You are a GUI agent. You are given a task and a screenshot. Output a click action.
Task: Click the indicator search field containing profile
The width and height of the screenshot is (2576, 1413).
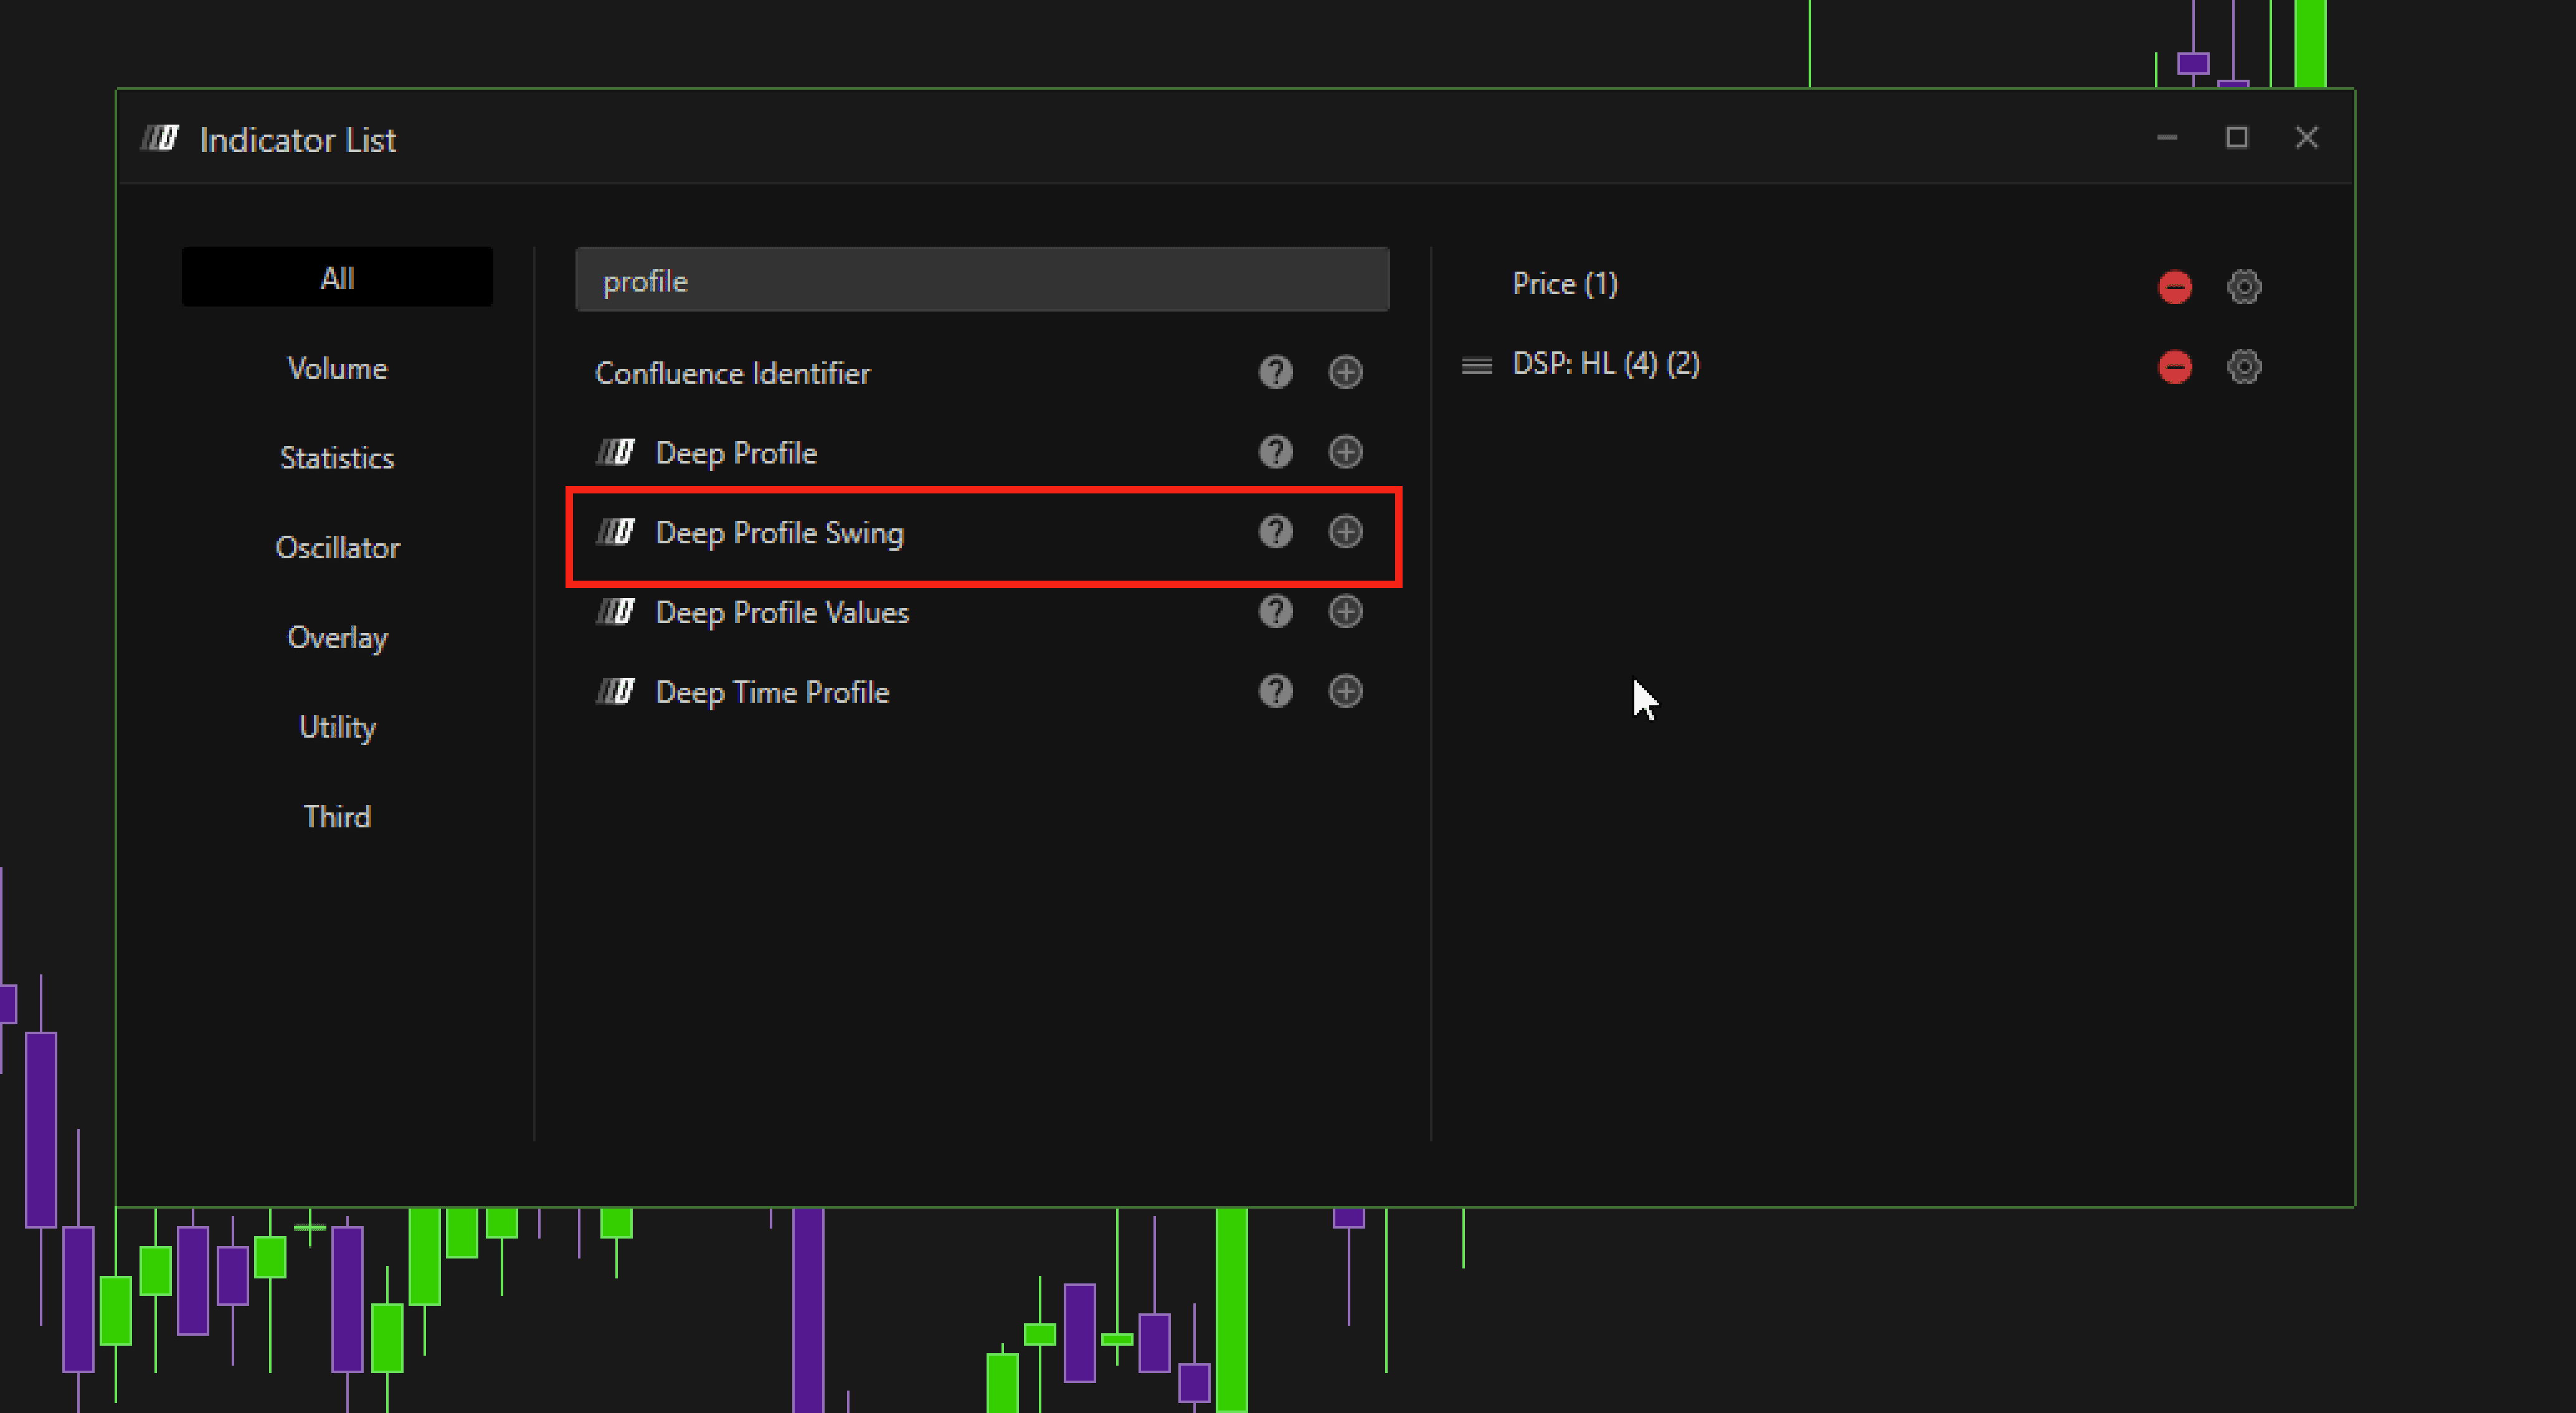coord(981,281)
